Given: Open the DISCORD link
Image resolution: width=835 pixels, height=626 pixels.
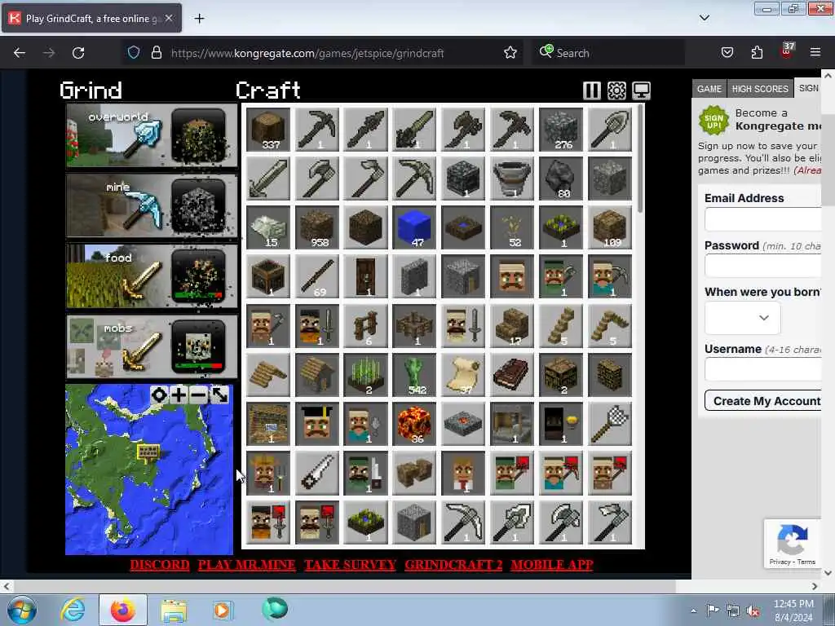Looking at the screenshot, I should [x=160, y=565].
